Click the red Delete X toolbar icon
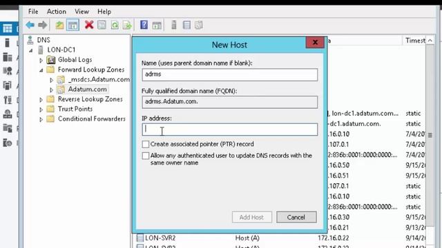 (x=89, y=25)
